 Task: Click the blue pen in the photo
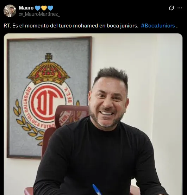click(97, 190)
